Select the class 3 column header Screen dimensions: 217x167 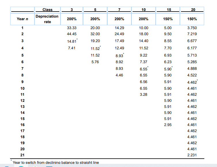pyautogui.click(x=72, y=10)
